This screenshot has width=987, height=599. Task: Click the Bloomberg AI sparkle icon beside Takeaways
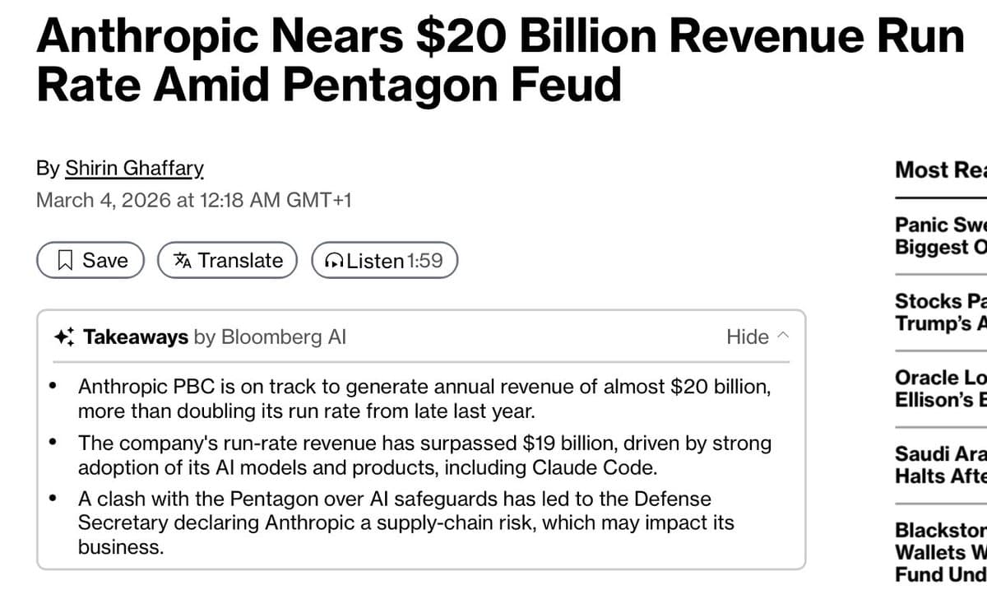point(66,336)
